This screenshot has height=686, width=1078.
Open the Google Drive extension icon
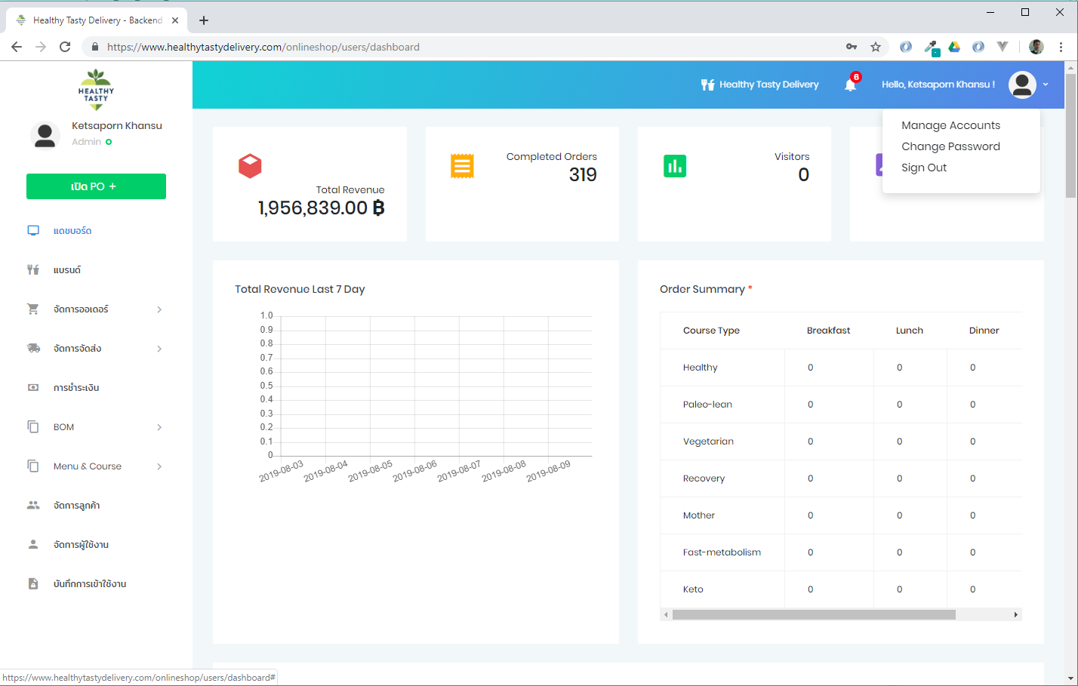click(x=954, y=47)
